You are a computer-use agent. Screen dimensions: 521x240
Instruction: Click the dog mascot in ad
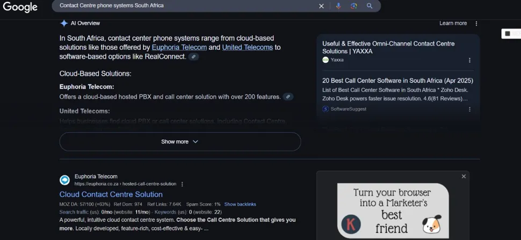pyautogui.click(x=432, y=224)
